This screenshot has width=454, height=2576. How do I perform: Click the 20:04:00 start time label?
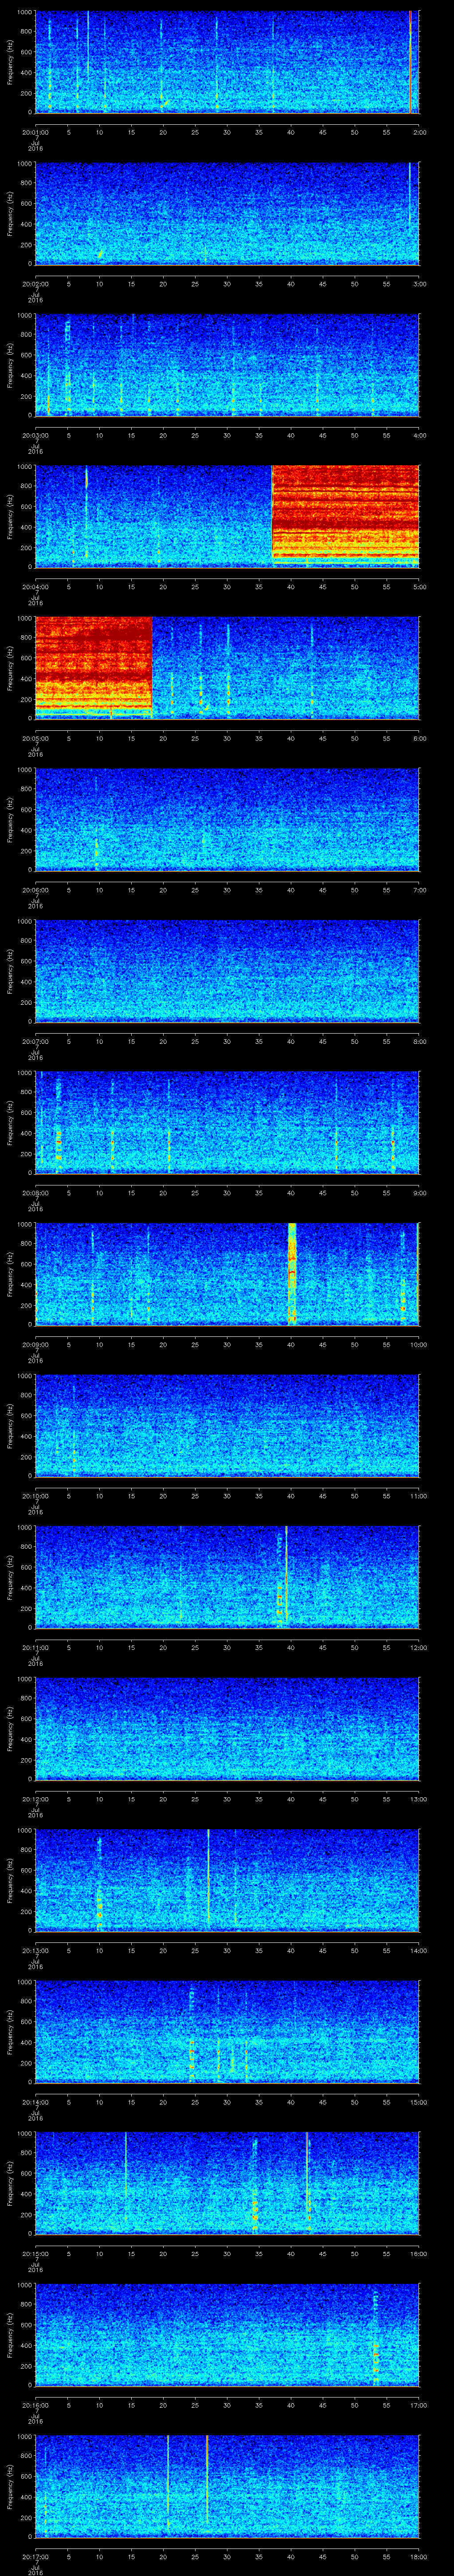coord(35,586)
